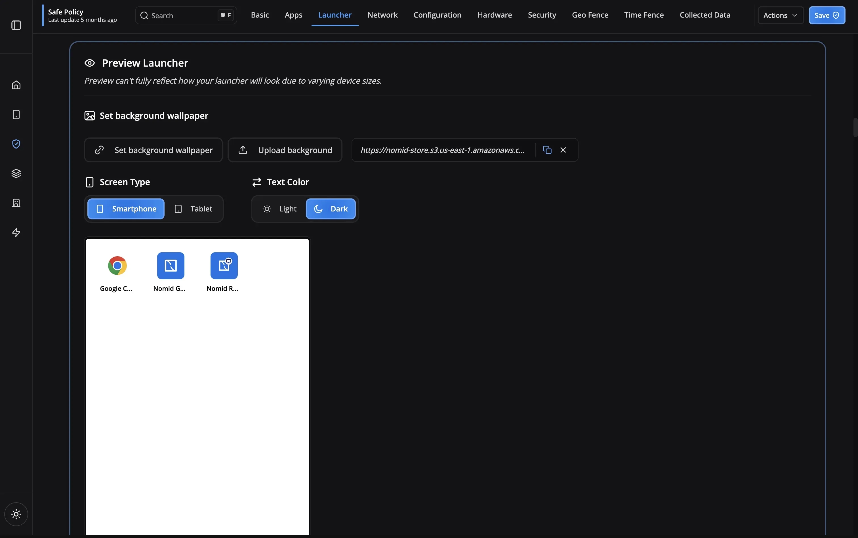Viewport: 858px width, 538px height.
Task: Click the Set background wallpaper button
Action: (x=153, y=150)
